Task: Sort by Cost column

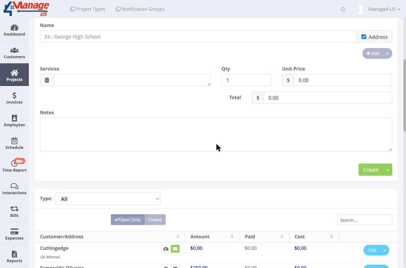Action: pyautogui.click(x=314, y=236)
